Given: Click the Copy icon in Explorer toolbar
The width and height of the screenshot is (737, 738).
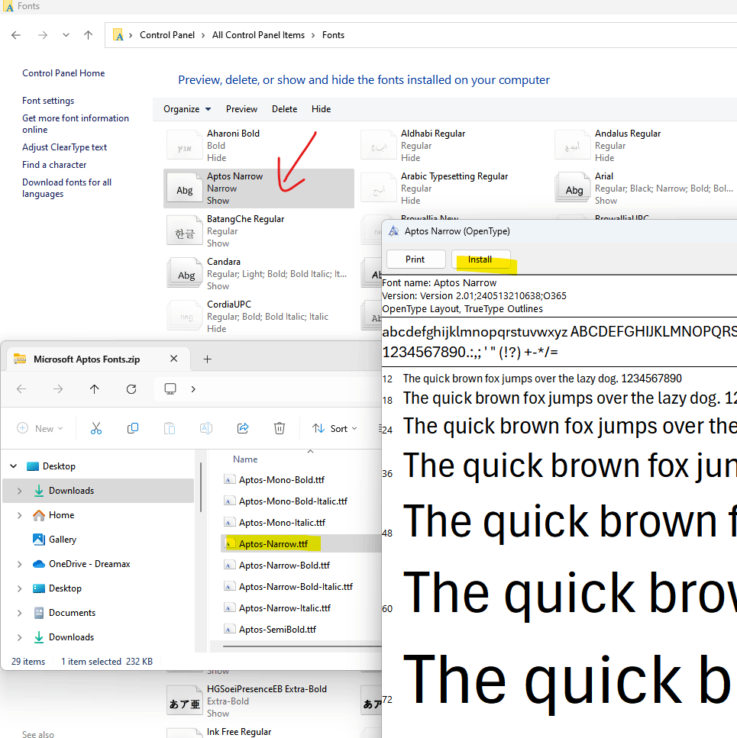Looking at the screenshot, I should click(x=132, y=428).
